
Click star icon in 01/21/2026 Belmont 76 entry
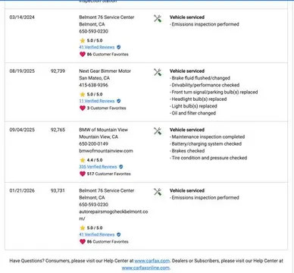click(x=83, y=227)
